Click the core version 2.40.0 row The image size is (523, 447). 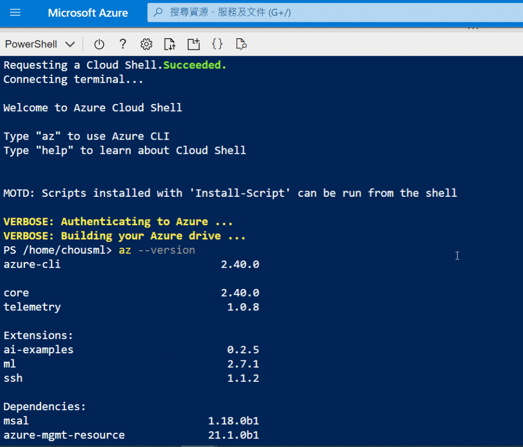click(x=131, y=293)
